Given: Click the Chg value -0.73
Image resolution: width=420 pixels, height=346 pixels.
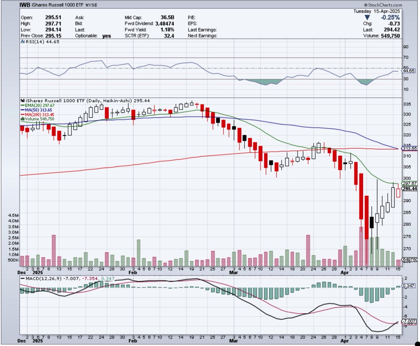Looking at the screenshot, I should 394,23.
